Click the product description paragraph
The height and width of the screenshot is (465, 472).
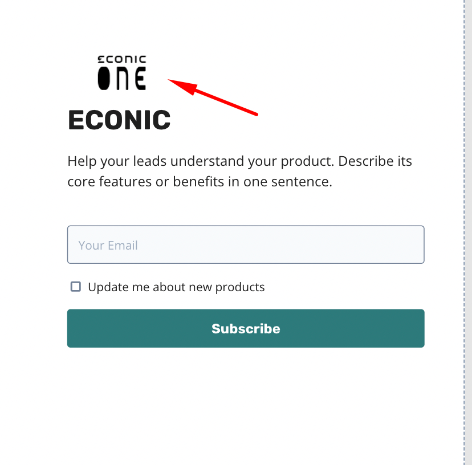point(239,172)
